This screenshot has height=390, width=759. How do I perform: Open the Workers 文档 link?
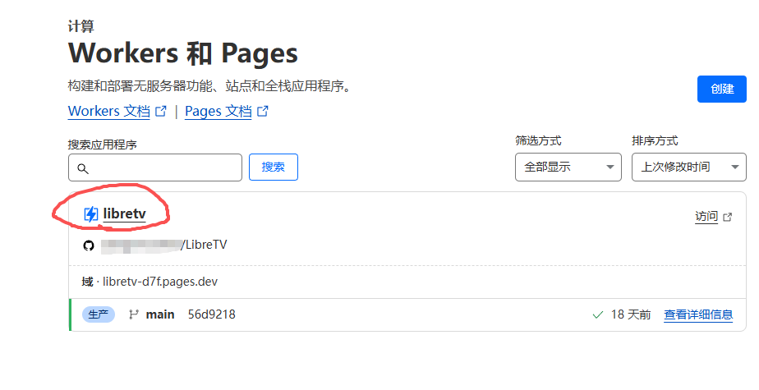(x=109, y=112)
